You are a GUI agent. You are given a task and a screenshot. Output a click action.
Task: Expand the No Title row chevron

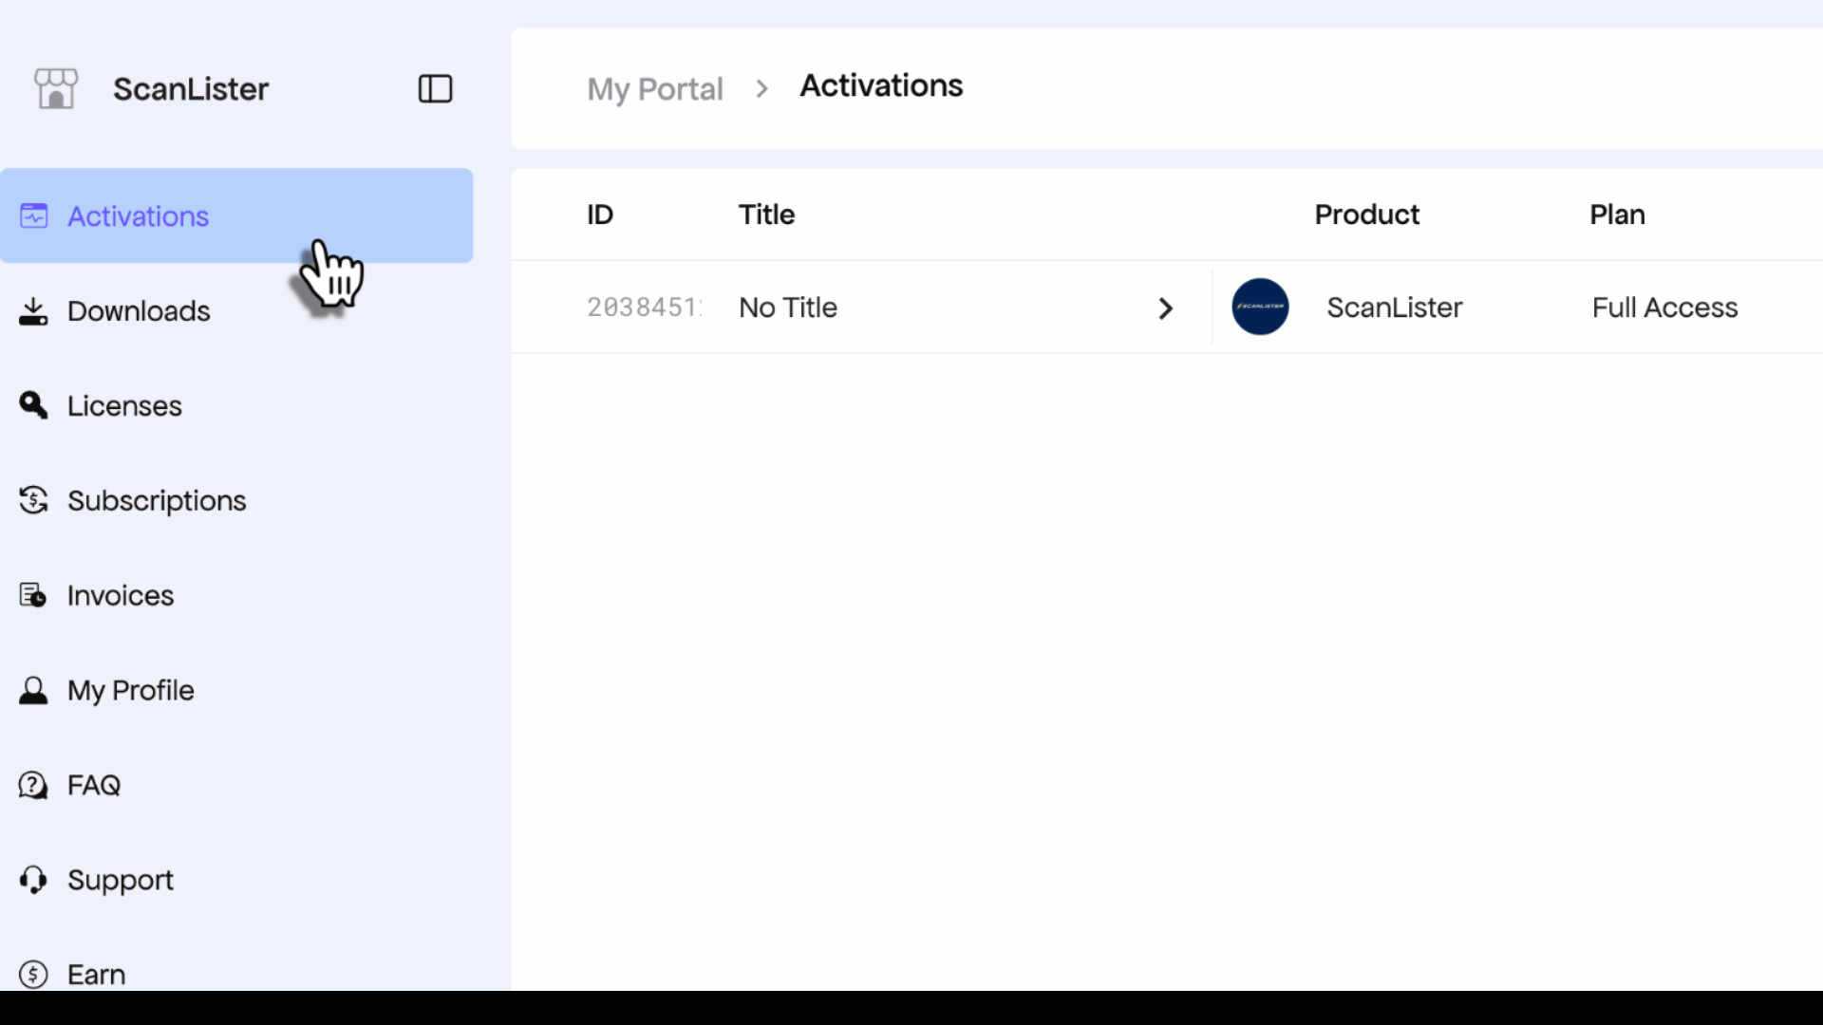click(x=1166, y=308)
